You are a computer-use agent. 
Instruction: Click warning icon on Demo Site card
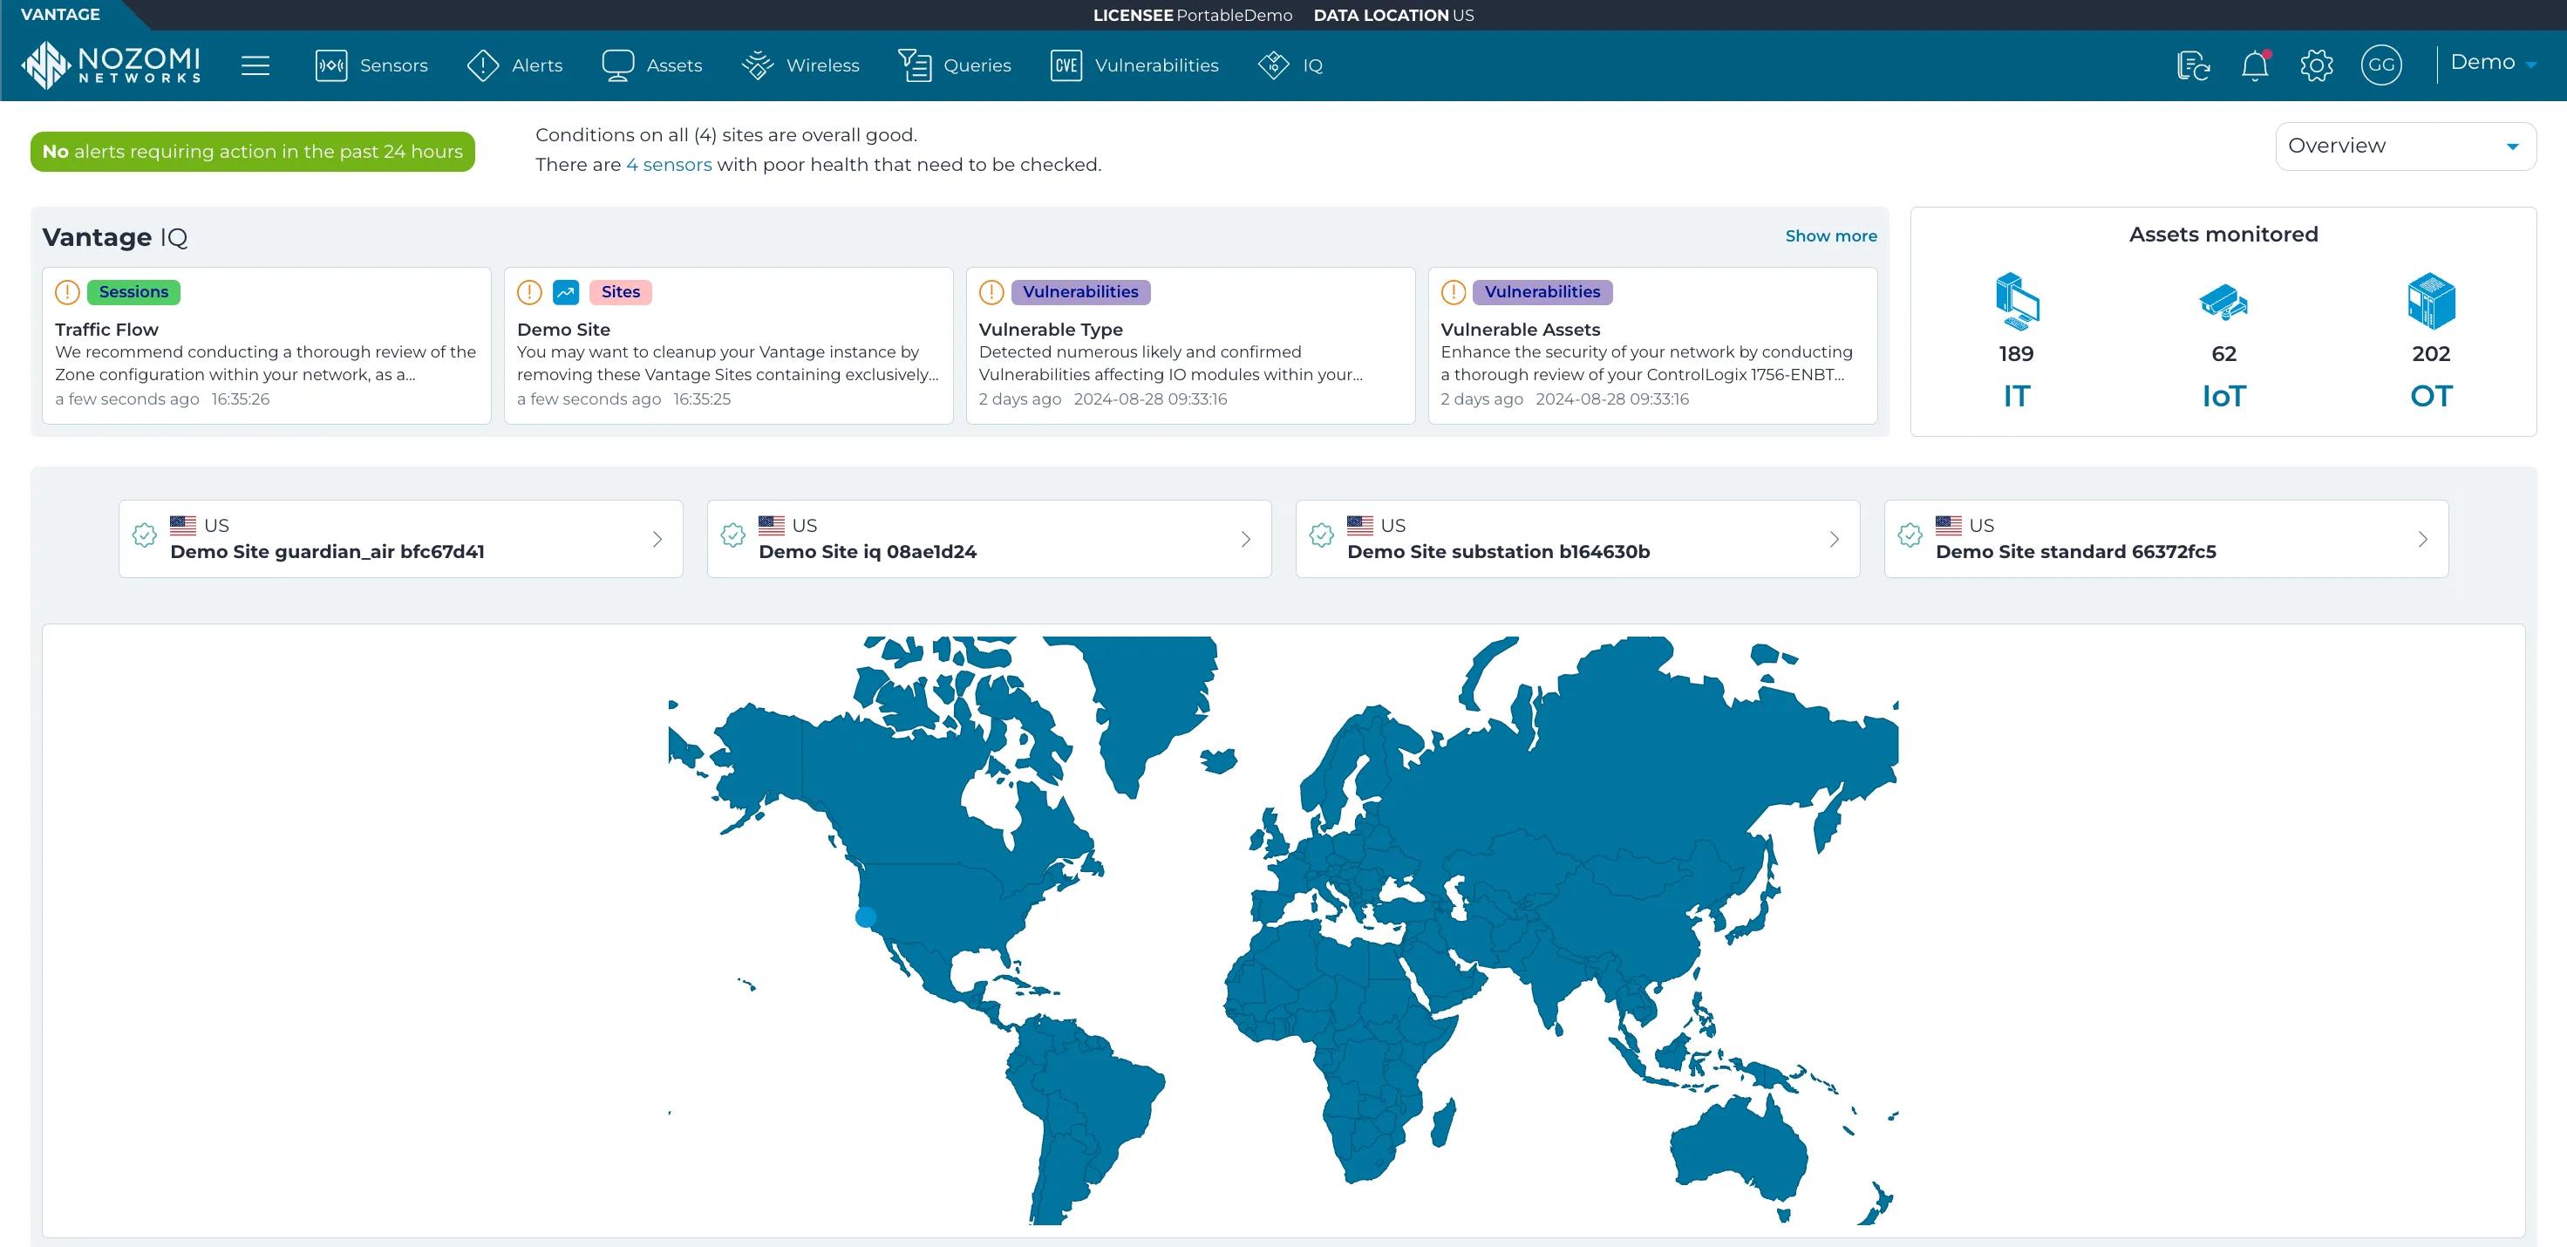coord(529,292)
